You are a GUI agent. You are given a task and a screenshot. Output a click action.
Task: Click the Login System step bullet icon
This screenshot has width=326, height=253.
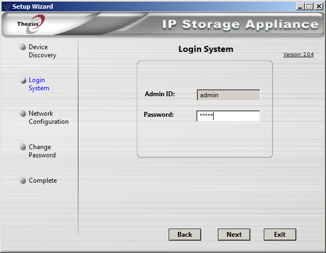pos(23,80)
